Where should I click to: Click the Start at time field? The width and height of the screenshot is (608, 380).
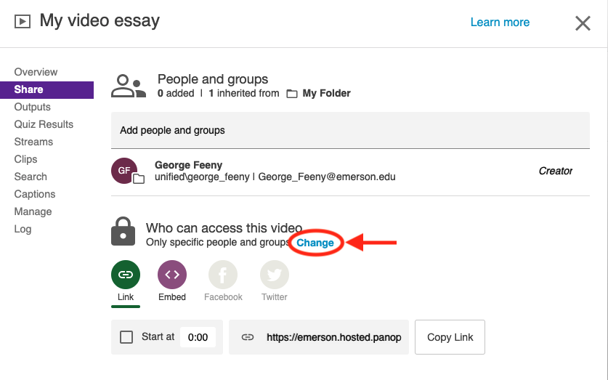click(x=198, y=337)
